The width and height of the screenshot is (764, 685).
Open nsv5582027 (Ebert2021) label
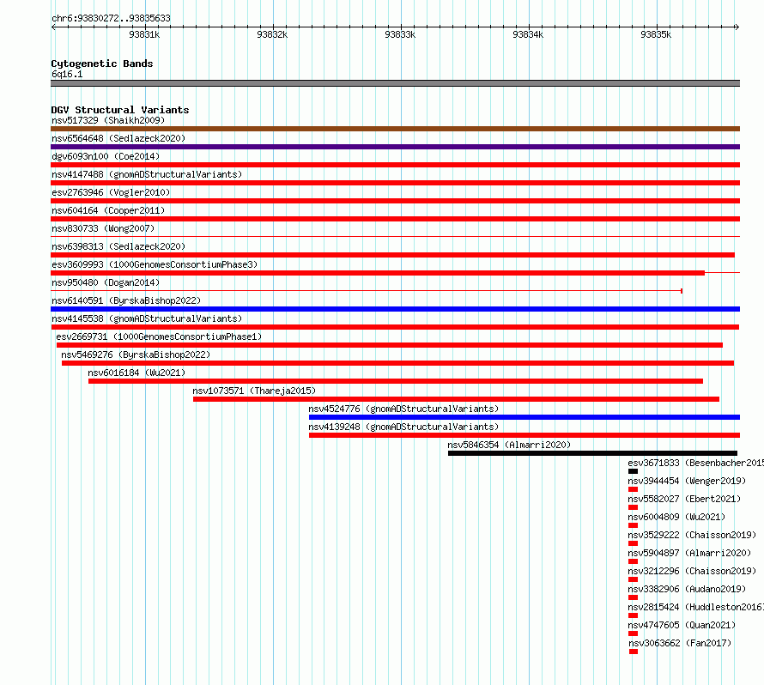pos(684,499)
